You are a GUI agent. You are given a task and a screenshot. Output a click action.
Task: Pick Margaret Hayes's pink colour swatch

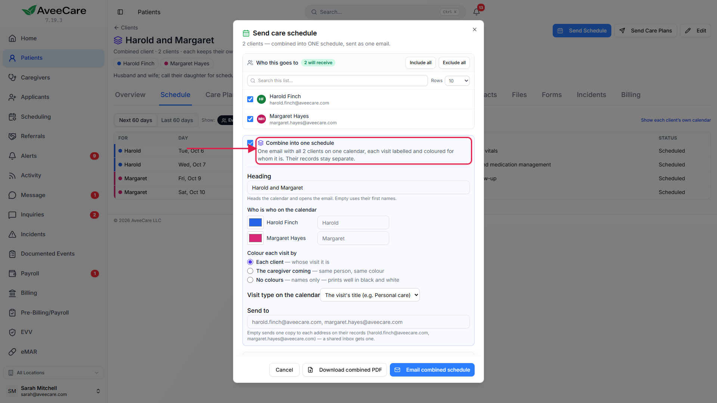[255, 238]
